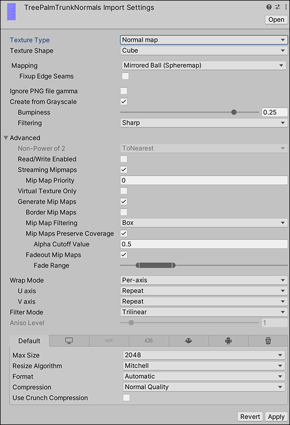The height and width of the screenshot is (425, 290).
Task: Click the Aniso Level value field
Action: tap(275, 323)
